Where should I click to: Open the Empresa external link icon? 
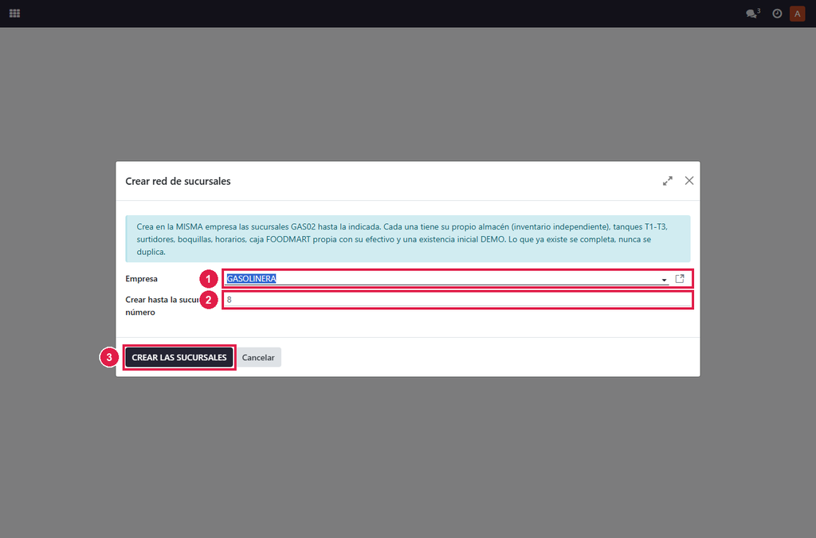point(680,279)
